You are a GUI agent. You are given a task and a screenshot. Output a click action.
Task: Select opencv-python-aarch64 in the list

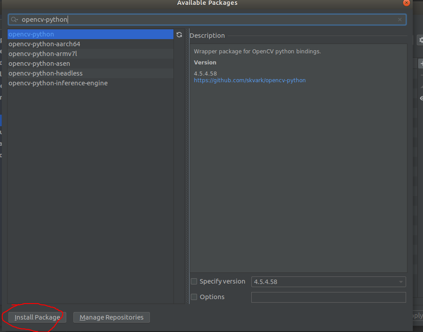pyautogui.click(x=90, y=44)
